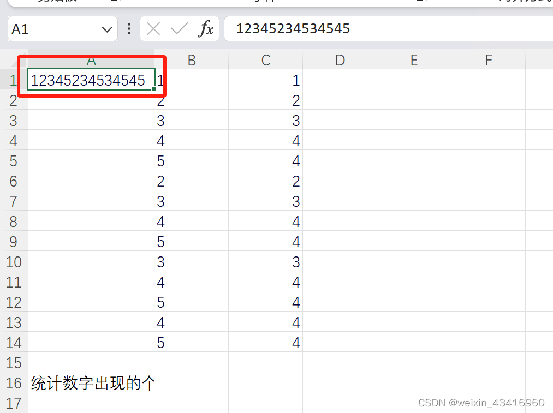Click cell A1 containing 12345234534545
The height and width of the screenshot is (413, 553).
(x=91, y=80)
